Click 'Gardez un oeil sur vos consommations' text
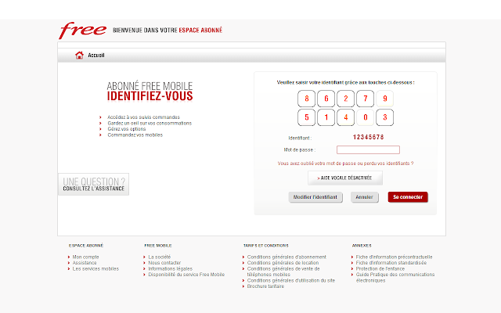This screenshot has width=501, height=313. click(150, 123)
